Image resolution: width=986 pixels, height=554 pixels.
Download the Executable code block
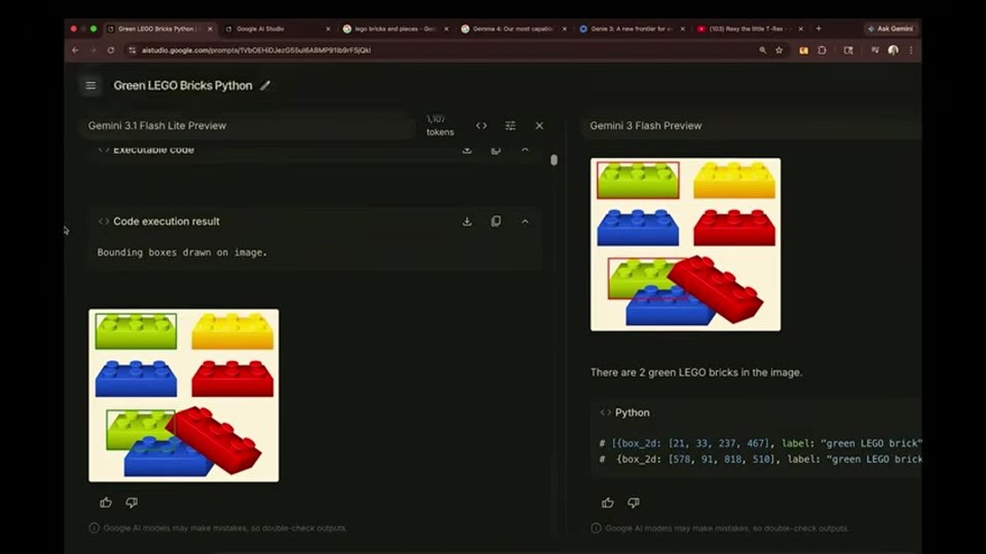click(467, 150)
